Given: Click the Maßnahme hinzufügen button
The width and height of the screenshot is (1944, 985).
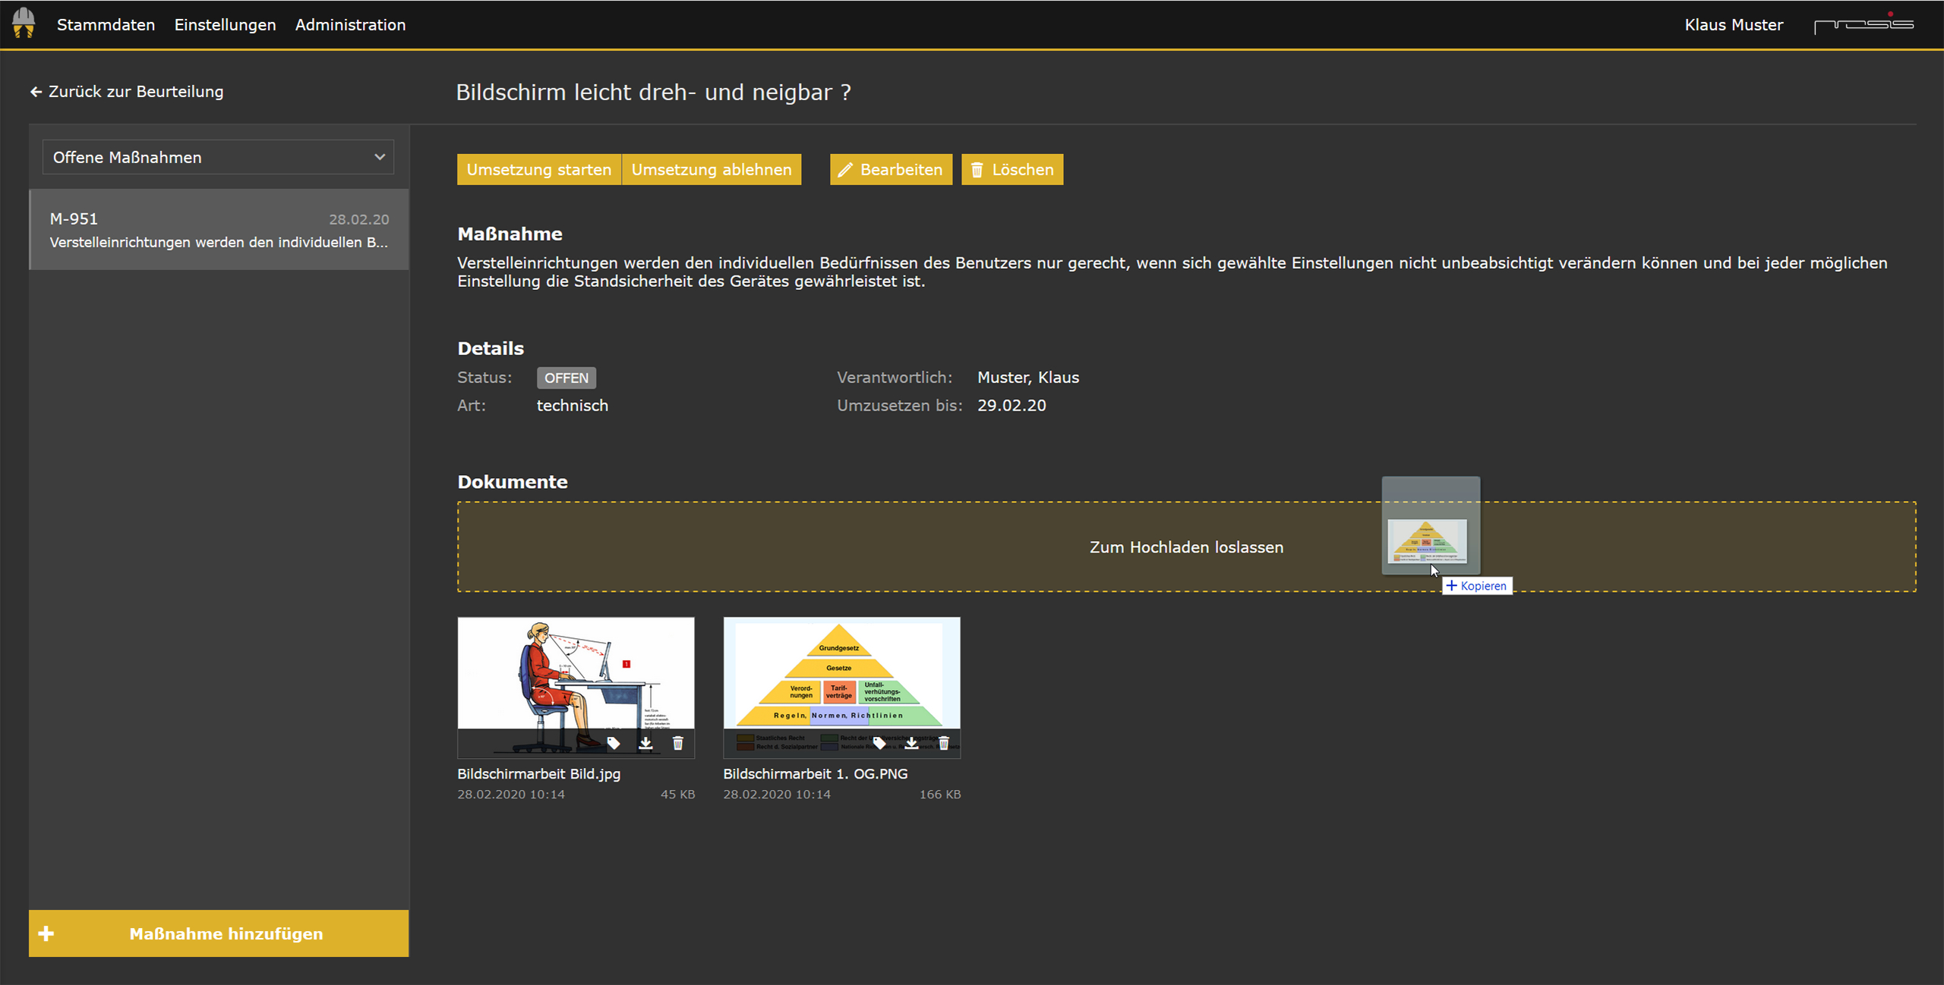Looking at the screenshot, I should pyautogui.click(x=218, y=933).
